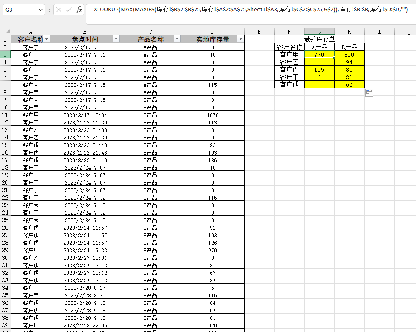The height and width of the screenshot is (332, 416).
Task: Click cell A29 containing 客户甲
Action: [x=30, y=250]
